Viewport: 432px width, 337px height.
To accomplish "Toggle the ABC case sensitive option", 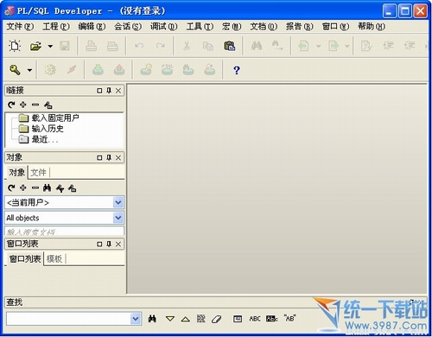I will pos(255,319).
